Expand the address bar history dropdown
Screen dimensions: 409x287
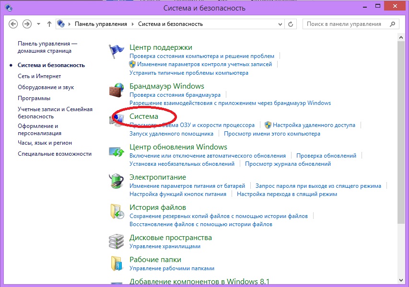[x=280, y=24]
